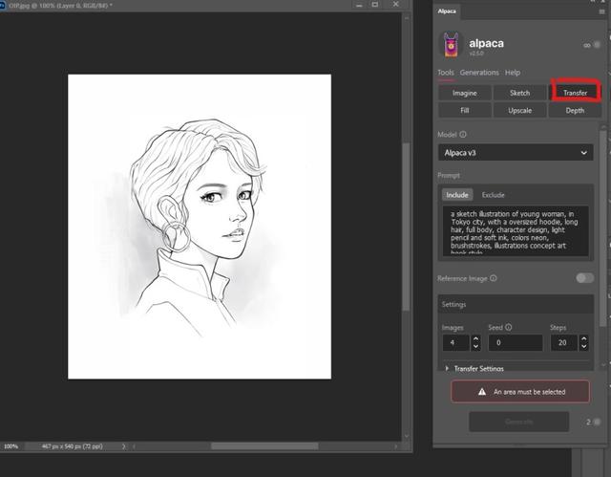This screenshot has width=611, height=477.
Task: Click the coin icon next to 2
Action: [597, 422]
